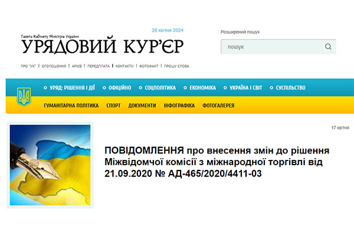
Task: Select the УРЯД: РІШЕННЯ І ДІЇ menu item
Action: tap(72, 88)
